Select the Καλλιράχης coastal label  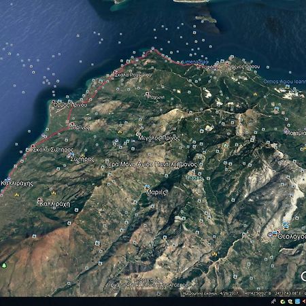[17, 183]
